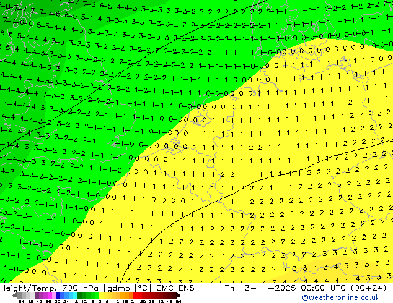The image size is (393, 303).
Task: Click the '-54' legend scale value
Action: (20, 301)
